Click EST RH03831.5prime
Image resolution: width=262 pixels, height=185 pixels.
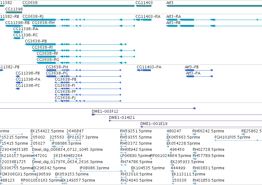[x=208, y=168]
